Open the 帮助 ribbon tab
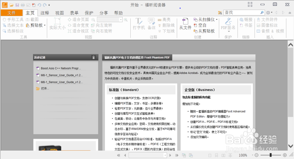Viewport: 294px width, 159px height. coord(118,13)
